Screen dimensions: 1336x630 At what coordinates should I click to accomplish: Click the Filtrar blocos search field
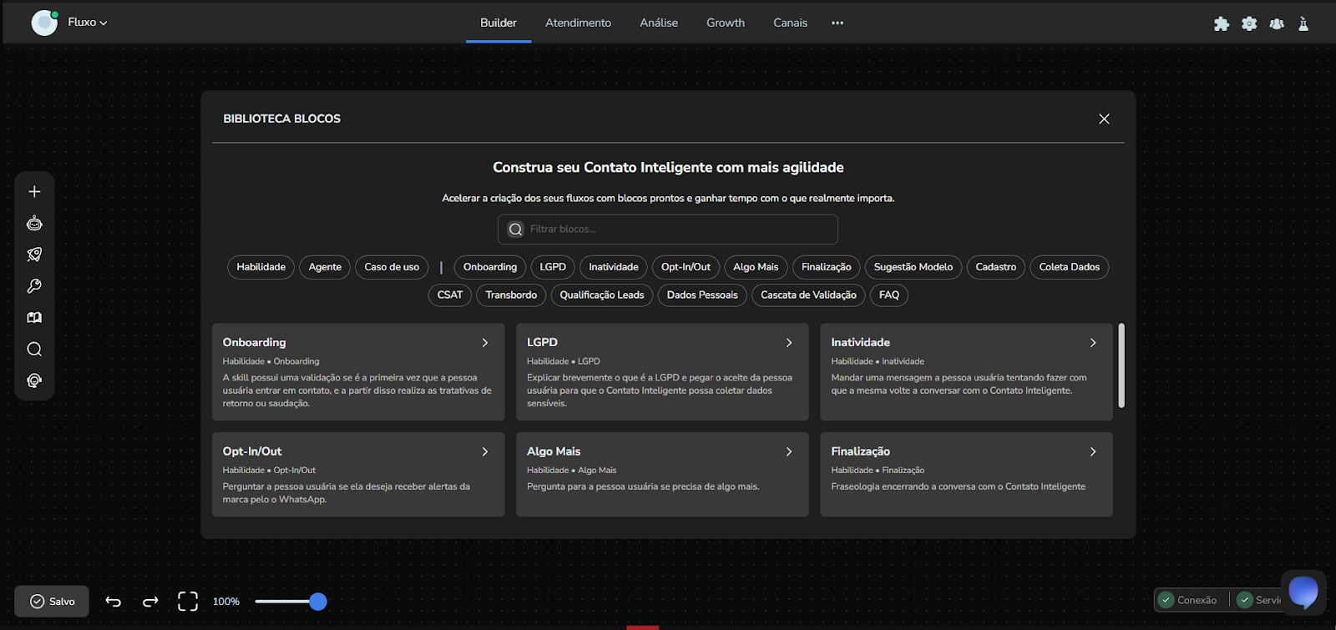coord(676,229)
